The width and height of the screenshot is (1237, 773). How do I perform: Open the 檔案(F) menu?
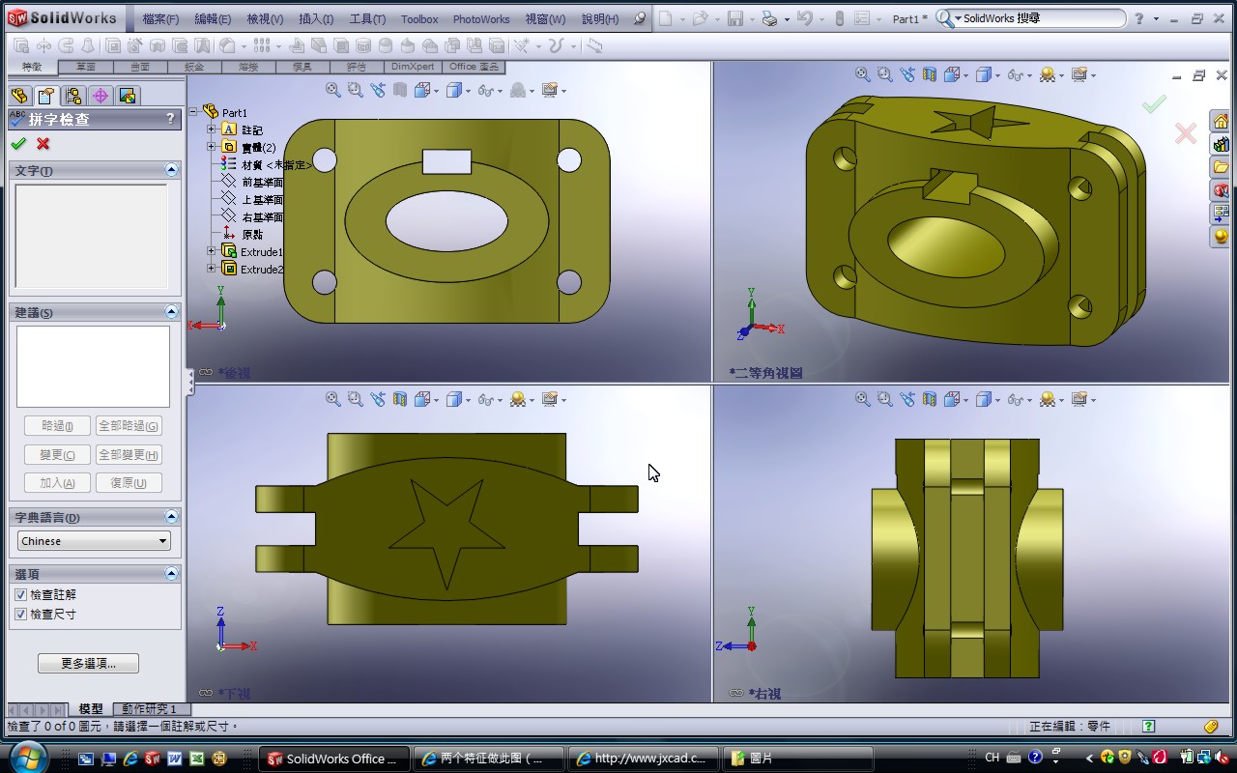[x=160, y=19]
